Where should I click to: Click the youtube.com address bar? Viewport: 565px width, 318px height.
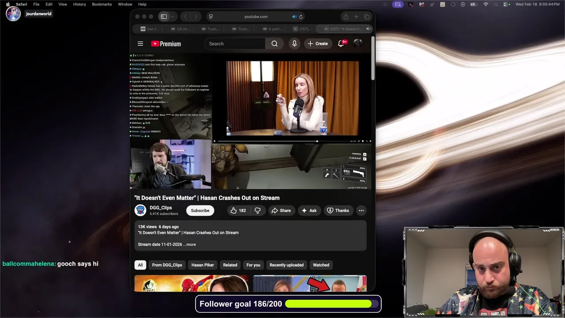tap(256, 17)
